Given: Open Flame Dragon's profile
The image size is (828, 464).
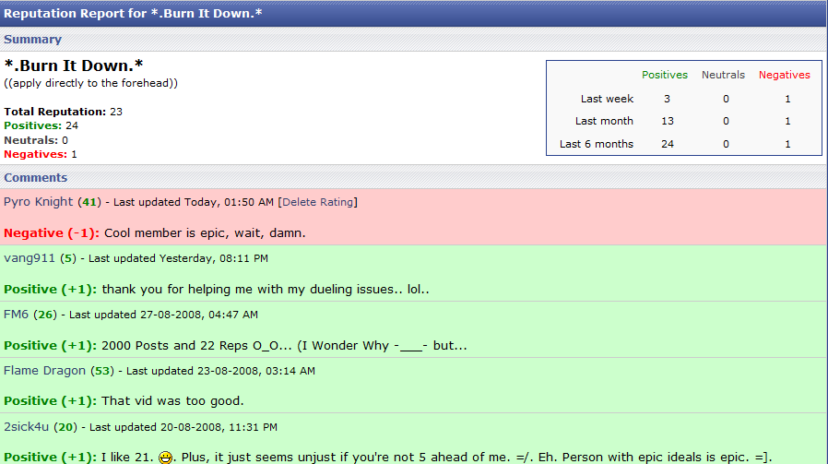Looking at the screenshot, I should tap(44, 371).
